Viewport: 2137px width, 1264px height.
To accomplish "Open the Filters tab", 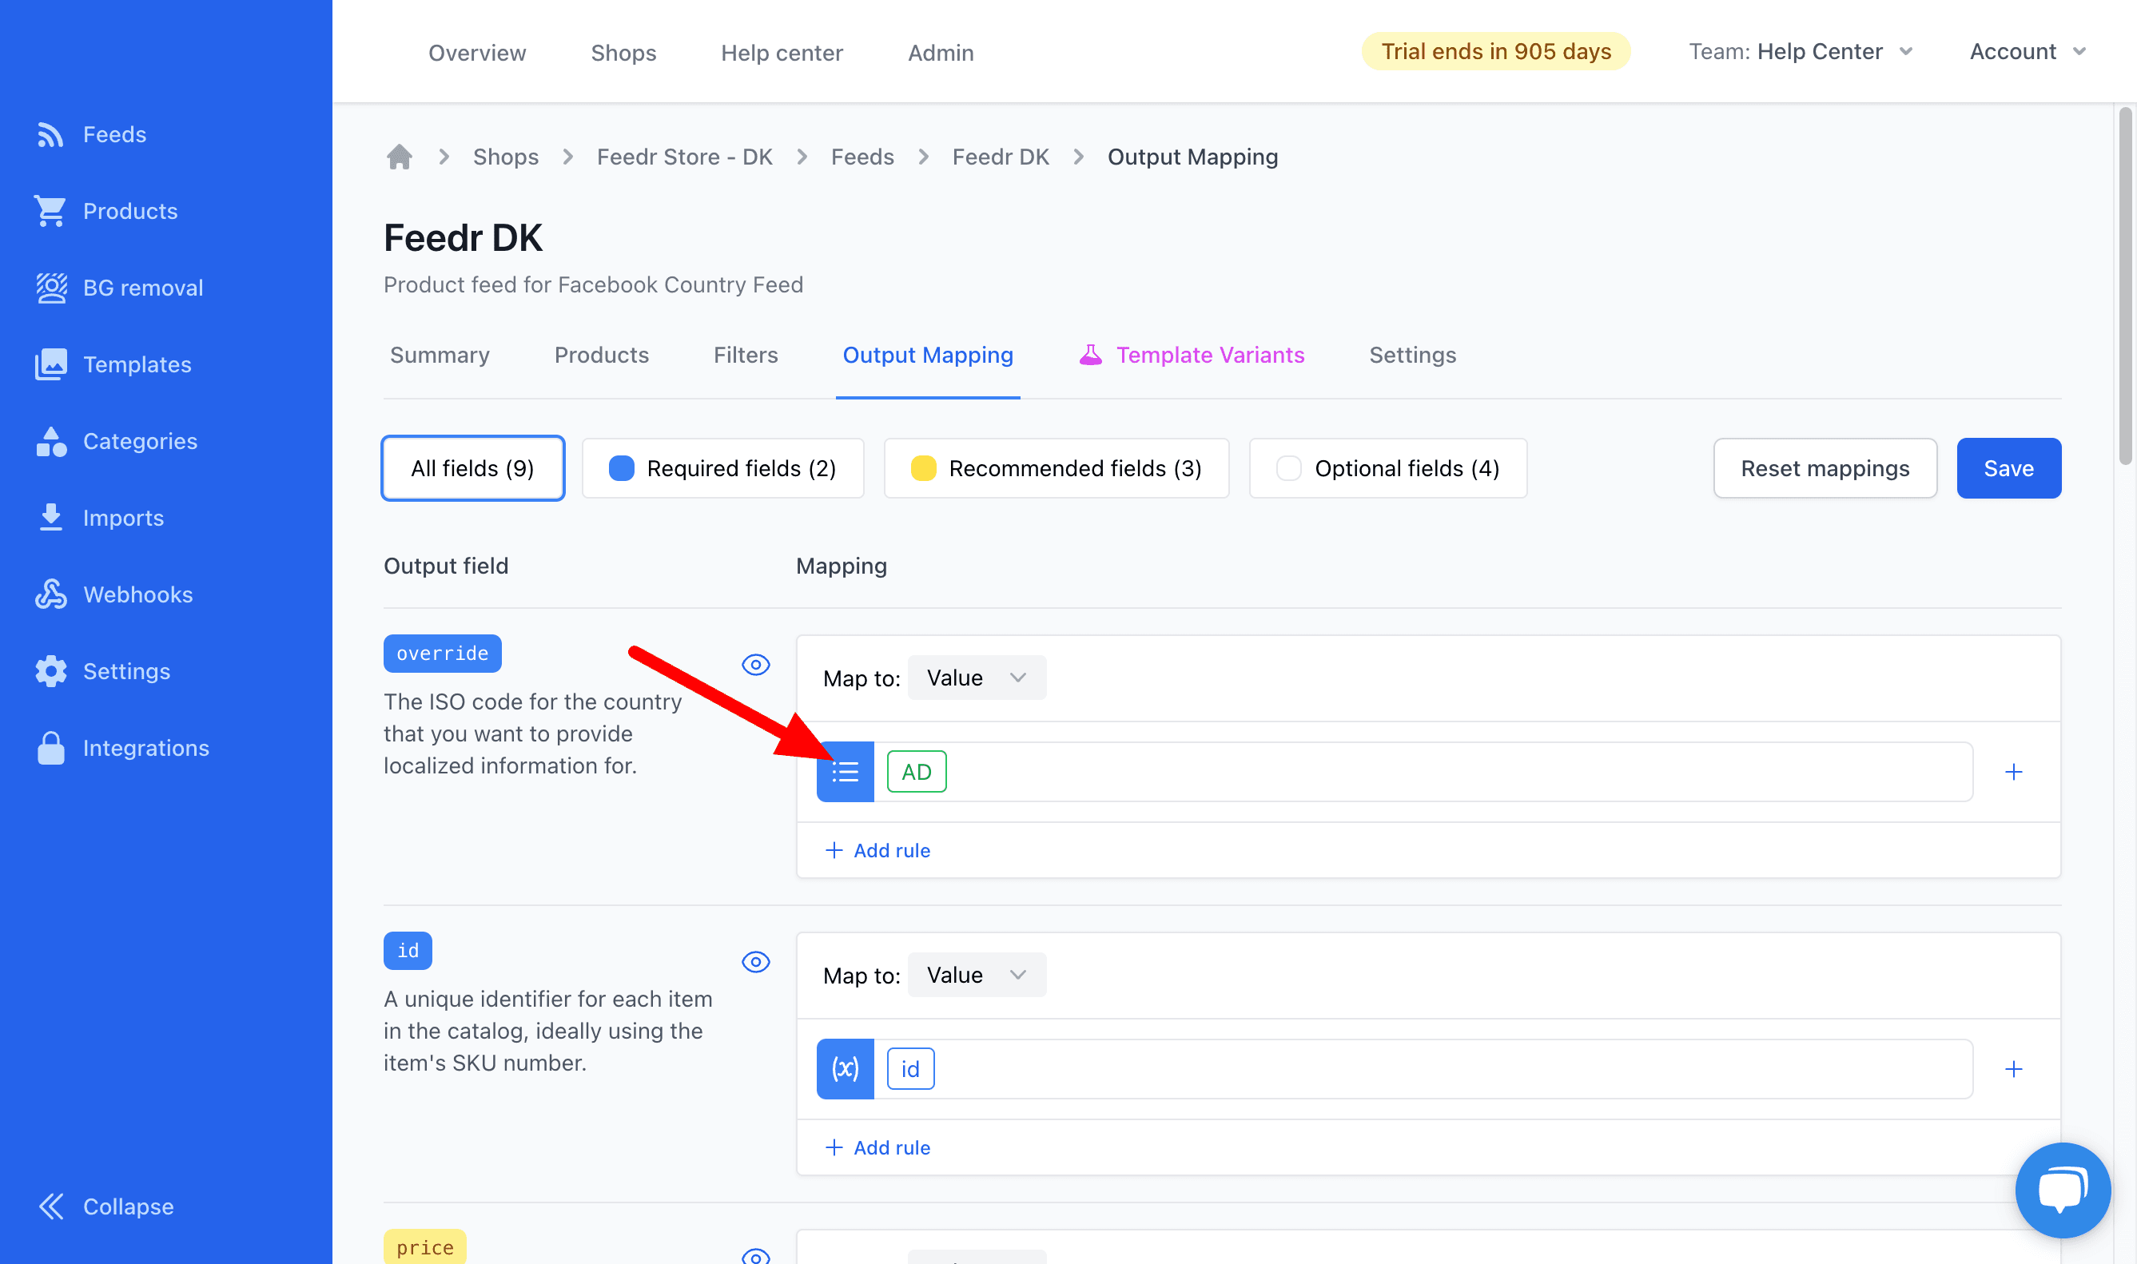I will 746,356.
